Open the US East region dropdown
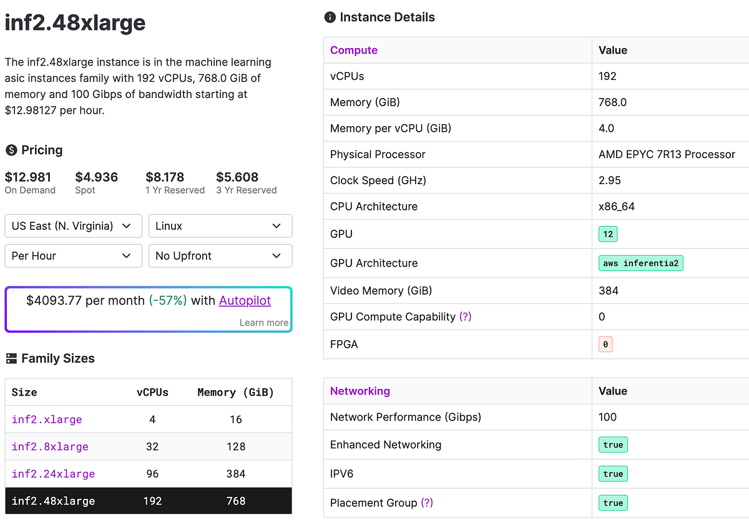 click(x=73, y=226)
